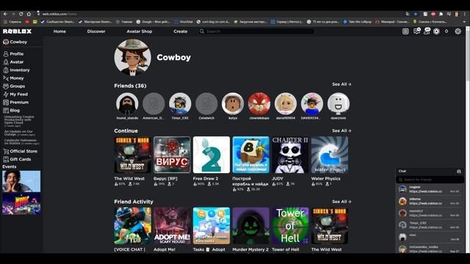Click the search magnifier icon in navbar
The height and width of the screenshot is (264, 470).
(202, 32)
